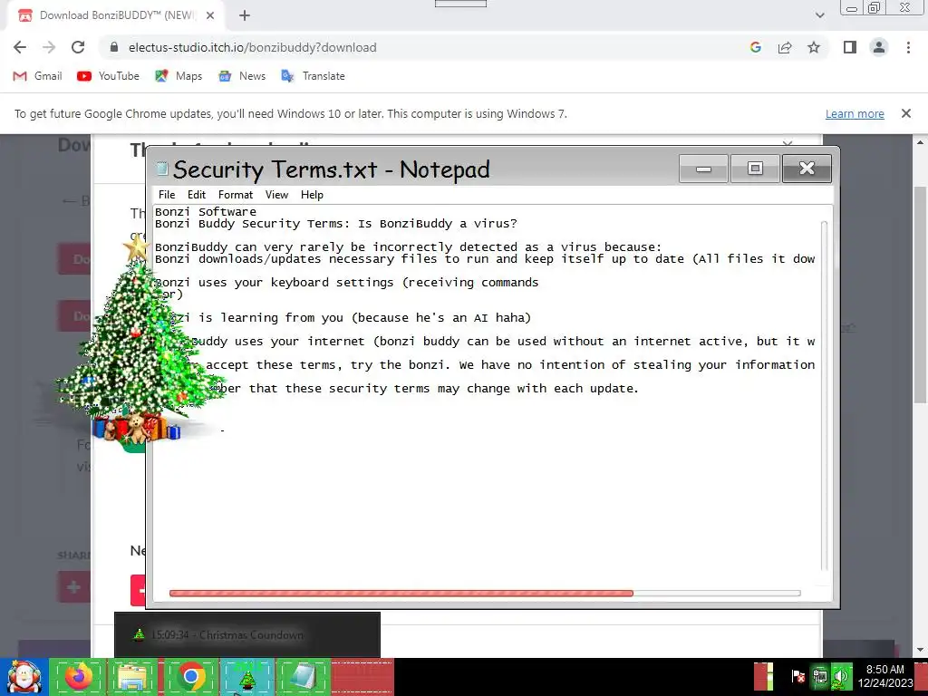Open Notepad Edit menu
Viewport: 928px width, 696px height.
click(x=197, y=195)
